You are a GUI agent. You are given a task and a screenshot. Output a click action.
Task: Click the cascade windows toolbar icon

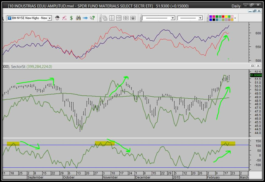105,18
